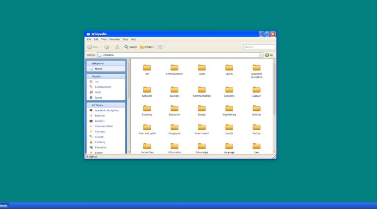Select Academic disciplines in All topics sidebar

point(106,110)
